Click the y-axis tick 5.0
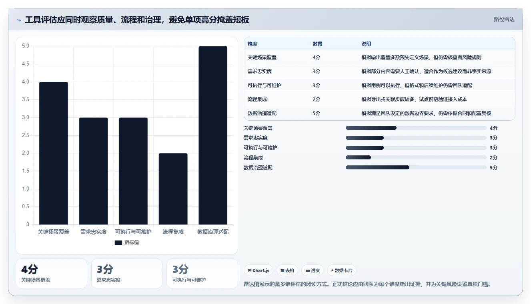The height and width of the screenshot is (304, 531). click(x=26, y=46)
